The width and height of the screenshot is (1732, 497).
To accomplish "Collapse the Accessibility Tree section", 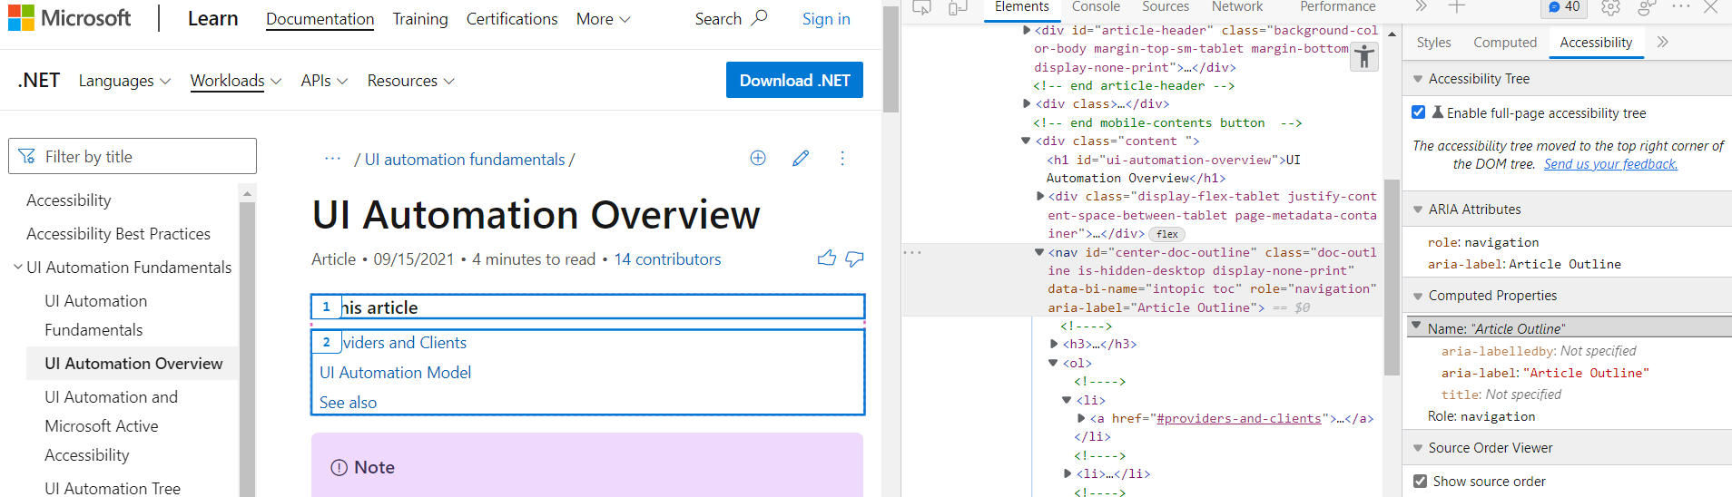I will tap(1418, 79).
